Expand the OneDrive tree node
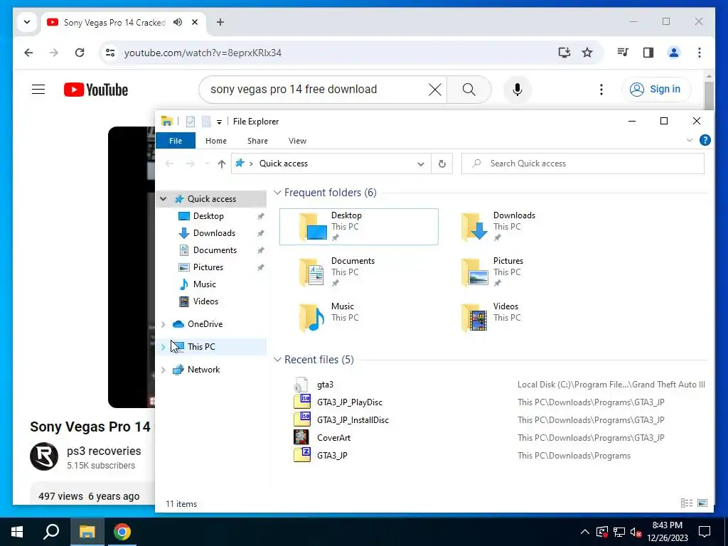The width and height of the screenshot is (728, 546). click(164, 324)
